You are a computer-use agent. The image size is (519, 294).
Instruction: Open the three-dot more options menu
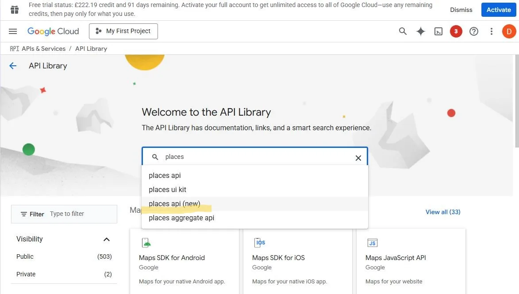tap(492, 31)
